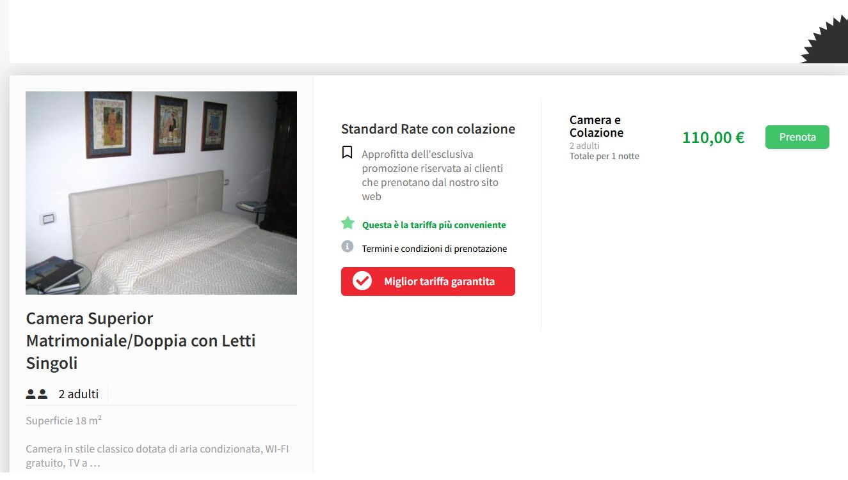Click the Camera e Colazione label

pyautogui.click(x=596, y=127)
